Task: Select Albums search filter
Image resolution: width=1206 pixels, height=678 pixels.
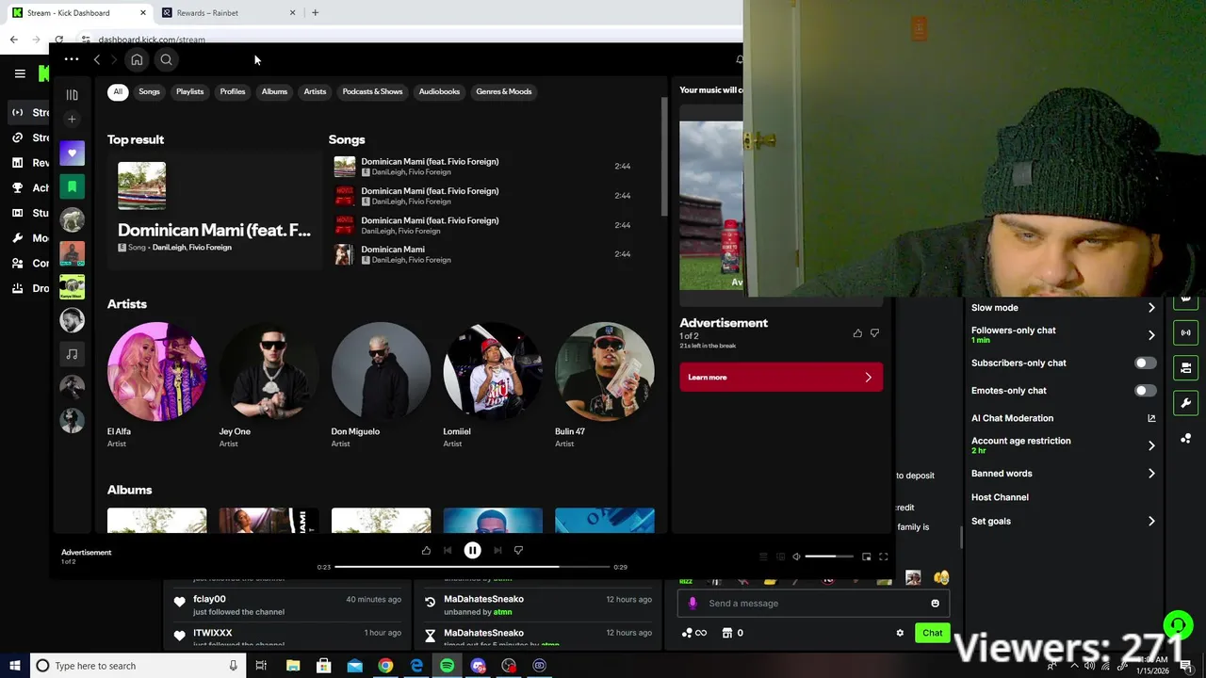Action: (274, 91)
